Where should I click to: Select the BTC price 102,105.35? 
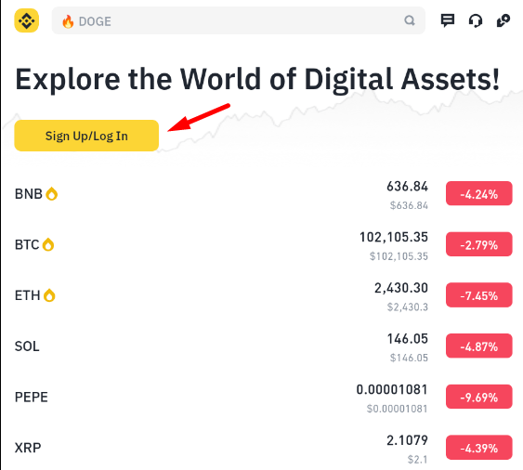pyautogui.click(x=393, y=237)
